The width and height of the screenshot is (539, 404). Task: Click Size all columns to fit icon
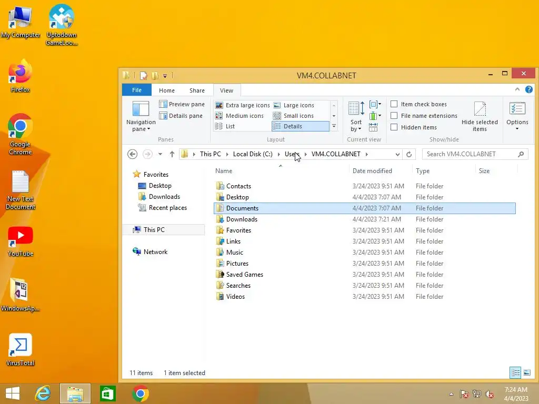coord(373,127)
